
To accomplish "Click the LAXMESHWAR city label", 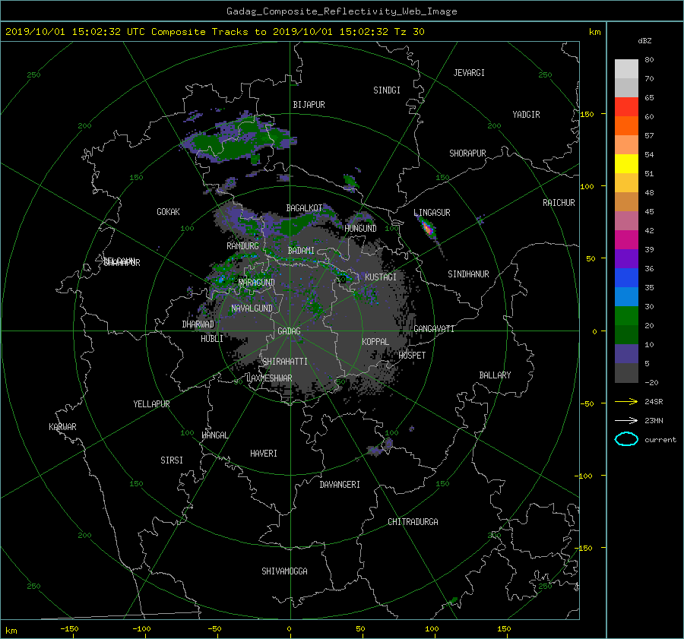I will [x=269, y=378].
